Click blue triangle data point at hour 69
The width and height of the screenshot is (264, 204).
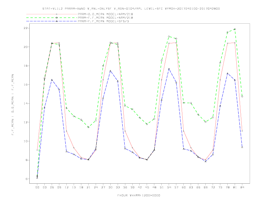click(x=206, y=161)
